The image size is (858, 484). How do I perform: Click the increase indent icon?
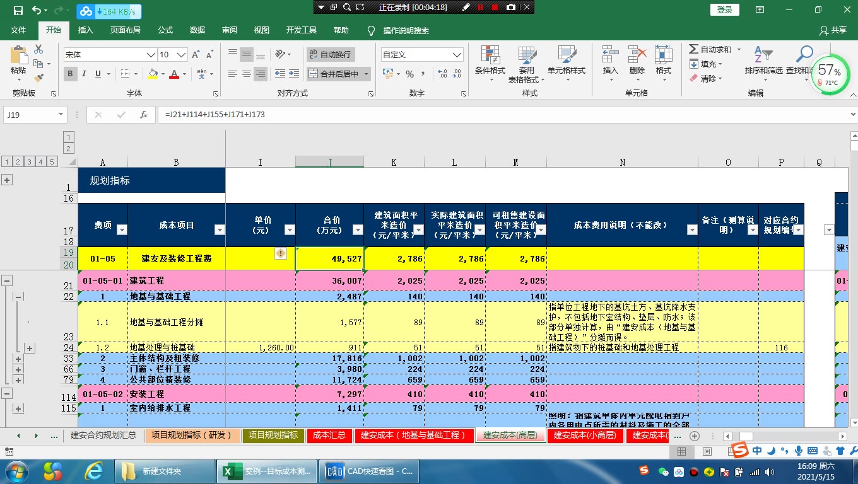pos(295,74)
